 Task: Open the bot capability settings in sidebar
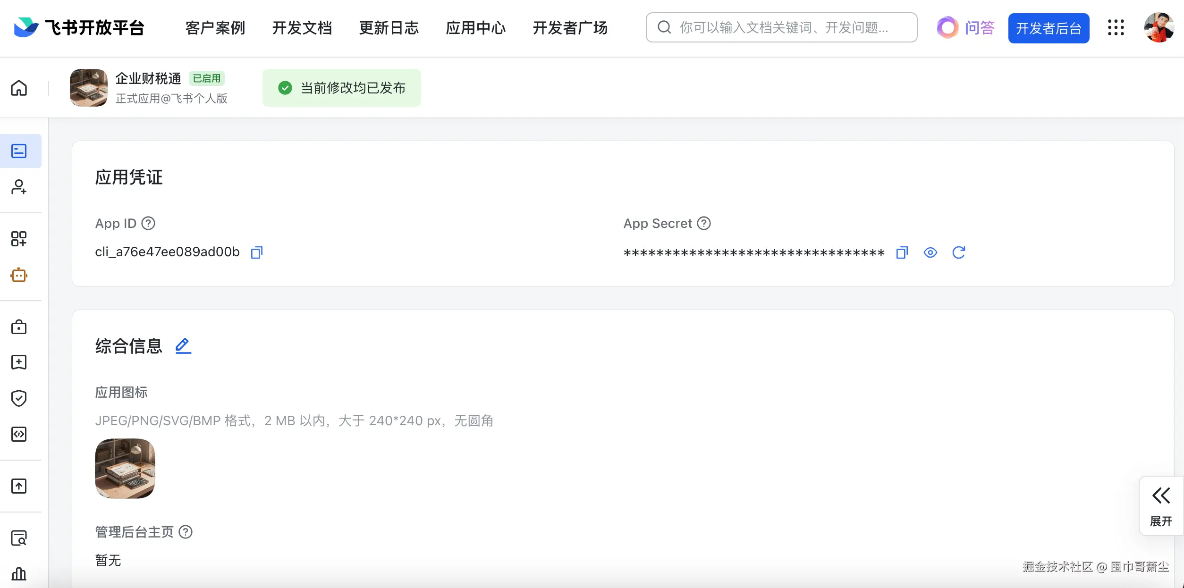pyautogui.click(x=19, y=275)
